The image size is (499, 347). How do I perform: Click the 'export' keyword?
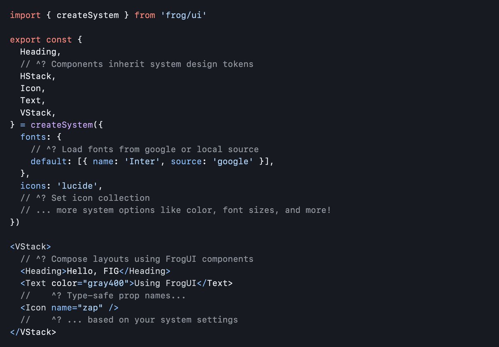coord(25,40)
